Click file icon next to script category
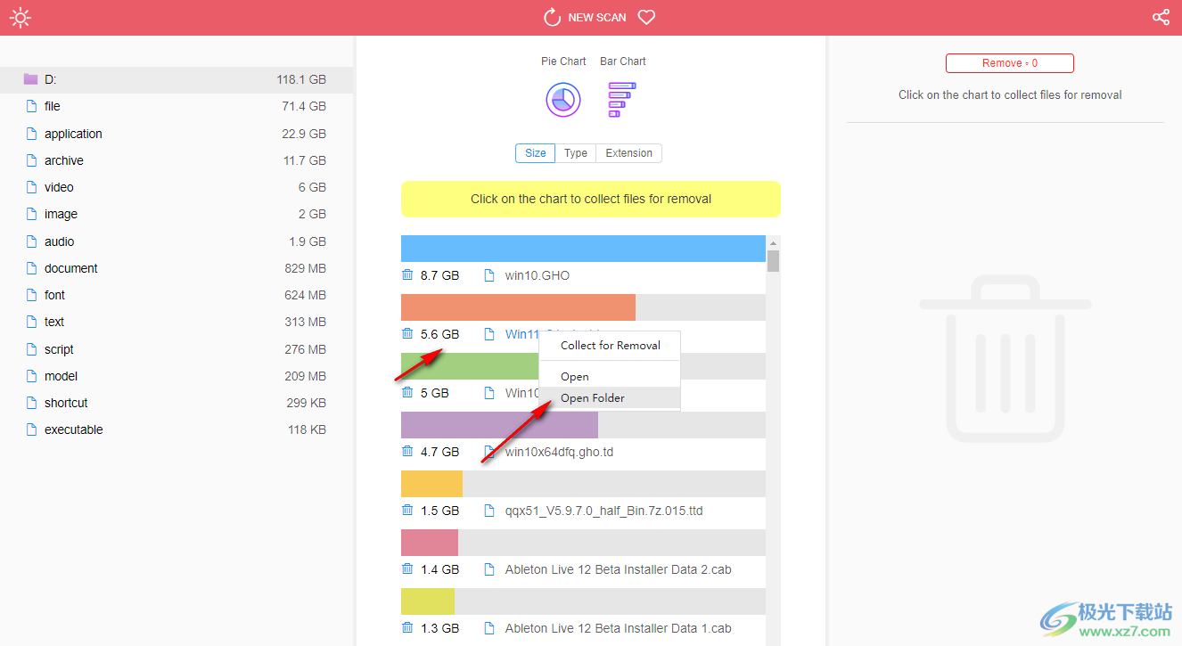Screen dimensions: 1182x646 click(31, 349)
